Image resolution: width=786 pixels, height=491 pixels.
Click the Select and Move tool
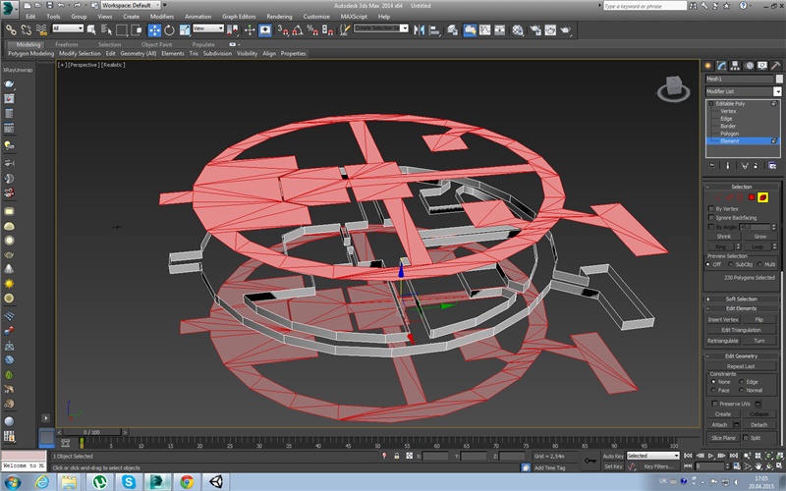(x=154, y=28)
